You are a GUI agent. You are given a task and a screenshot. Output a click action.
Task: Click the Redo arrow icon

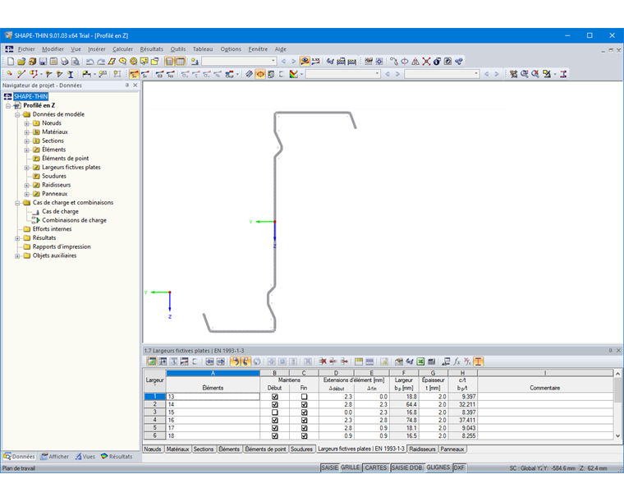[x=101, y=62]
